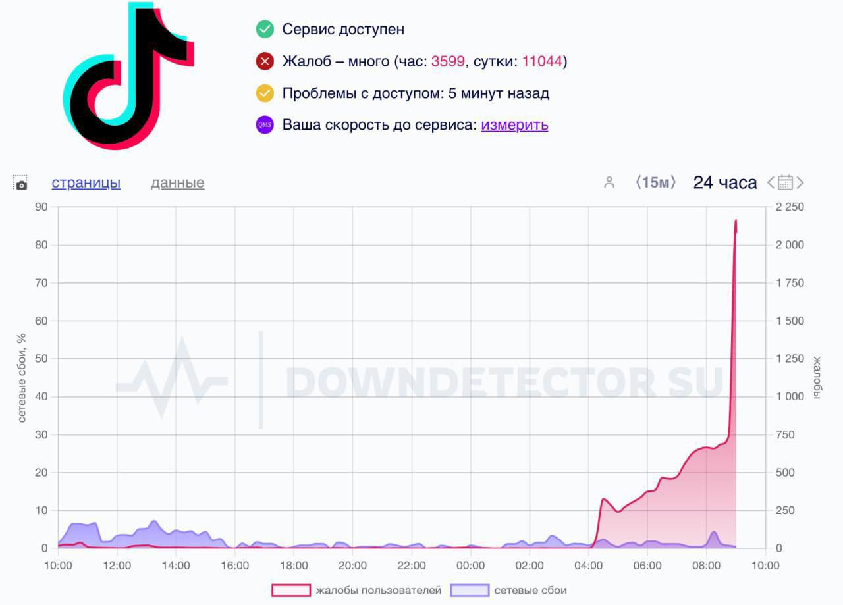Viewport: 843px width, 605px height.
Task: Click the 'жалобы' right axis title
Action: [x=817, y=377]
